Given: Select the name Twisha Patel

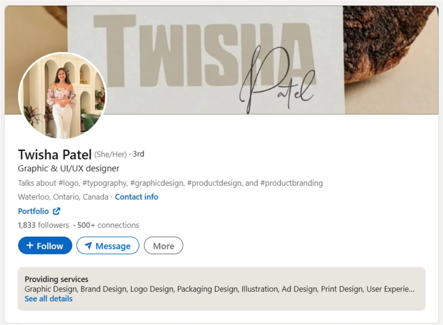Looking at the screenshot, I should click(x=55, y=154).
